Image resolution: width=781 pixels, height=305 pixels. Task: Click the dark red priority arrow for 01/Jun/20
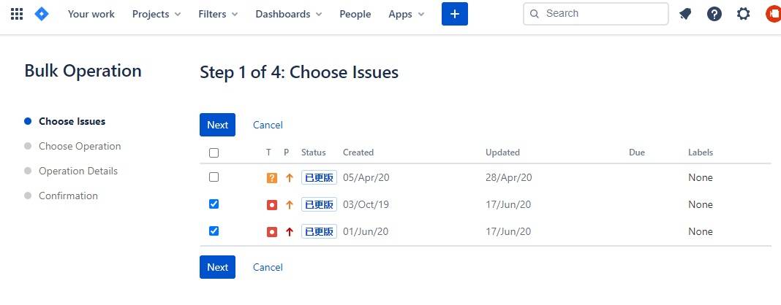tap(290, 231)
